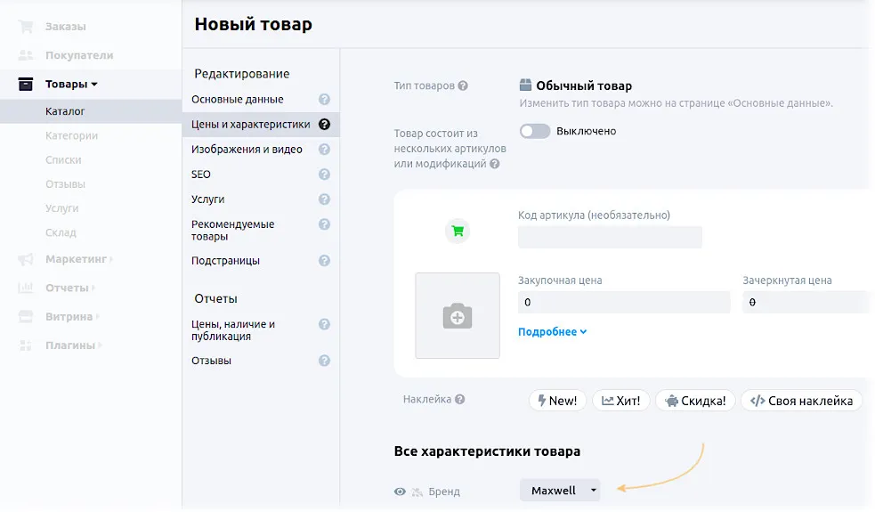Click help icon next to Изображения и видео
Screen dimensions: 875x512
coord(324,150)
